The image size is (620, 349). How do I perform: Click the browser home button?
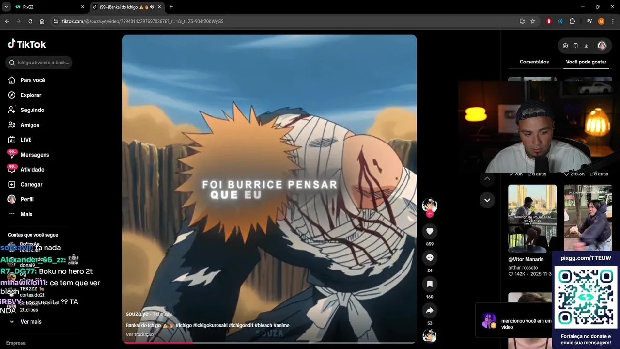(x=42, y=21)
